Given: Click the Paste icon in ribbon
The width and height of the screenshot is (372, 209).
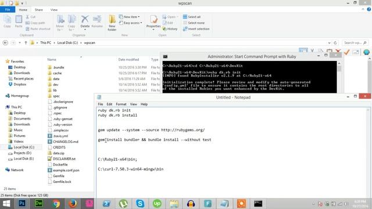Looking at the screenshot, I should (x=19, y=21).
